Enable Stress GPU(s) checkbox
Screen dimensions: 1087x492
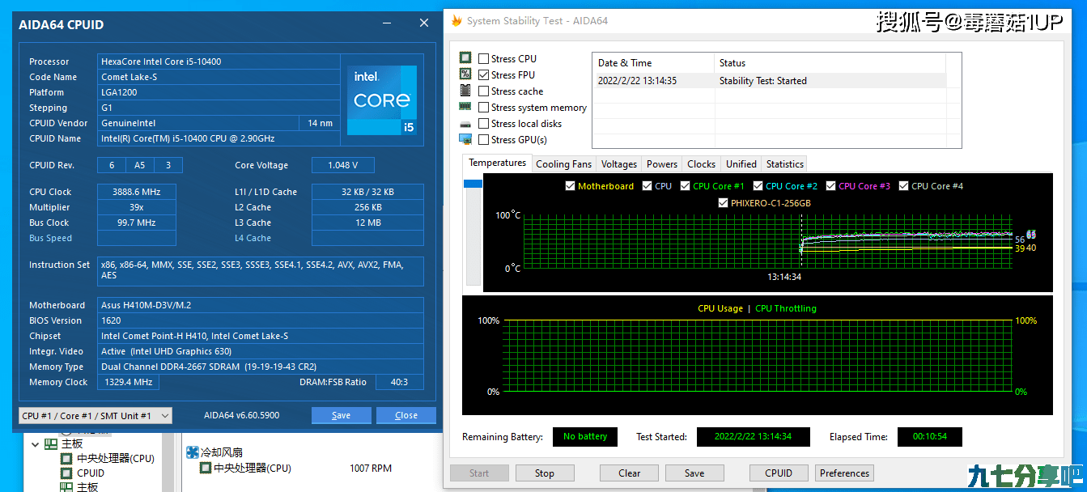(483, 139)
